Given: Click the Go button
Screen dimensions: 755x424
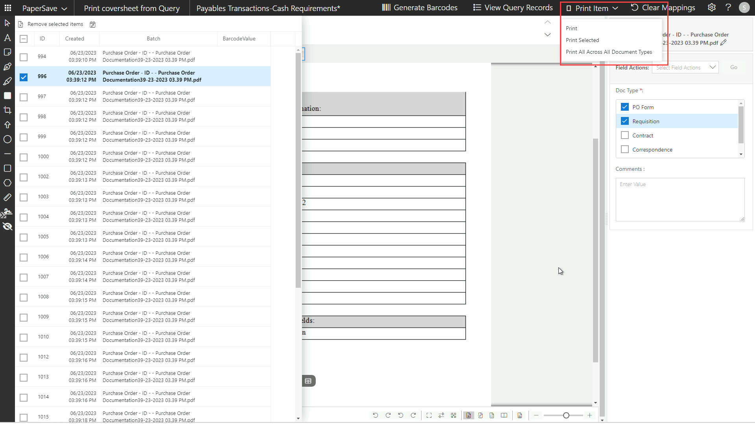Looking at the screenshot, I should [x=734, y=68].
